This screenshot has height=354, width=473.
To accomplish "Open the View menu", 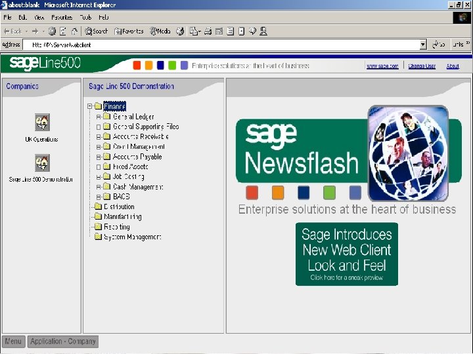I will [39, 18].
